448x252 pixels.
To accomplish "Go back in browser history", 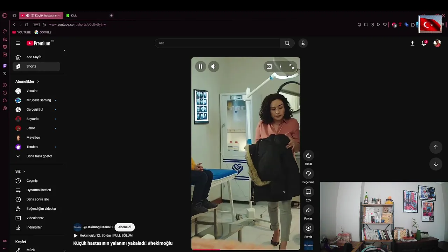I will pos(14,24).
